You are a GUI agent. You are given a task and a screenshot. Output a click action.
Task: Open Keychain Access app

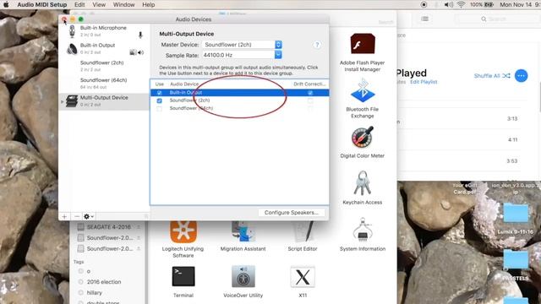point(363,187)
